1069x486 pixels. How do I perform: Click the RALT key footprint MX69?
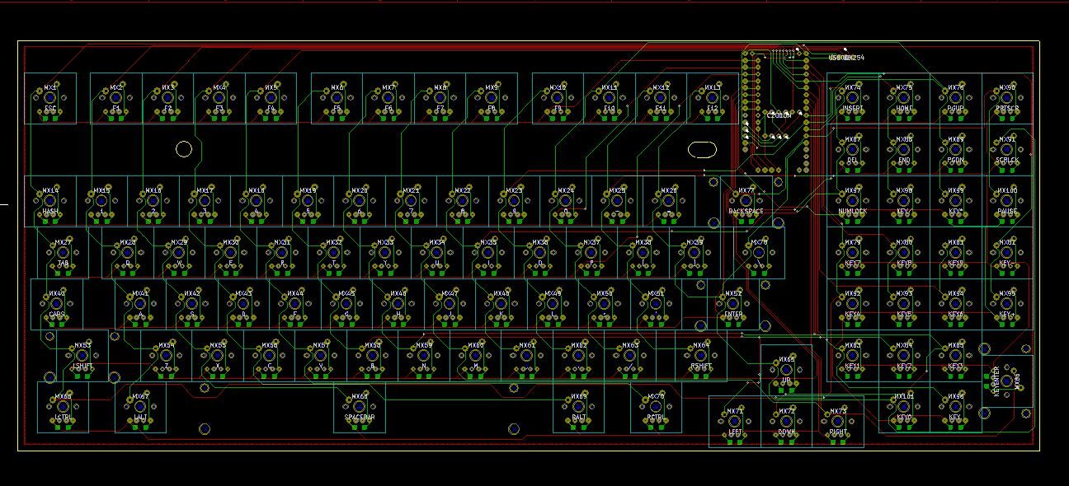pos(579,407)
